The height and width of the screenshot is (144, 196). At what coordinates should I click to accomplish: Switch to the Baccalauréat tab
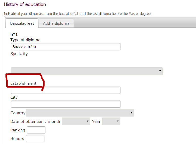[x=22, y=23]
